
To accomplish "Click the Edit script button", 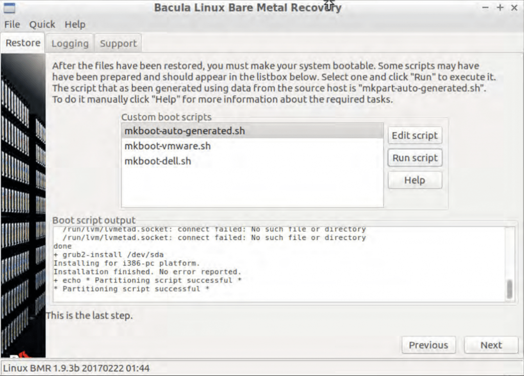I will tap(414, 136).
